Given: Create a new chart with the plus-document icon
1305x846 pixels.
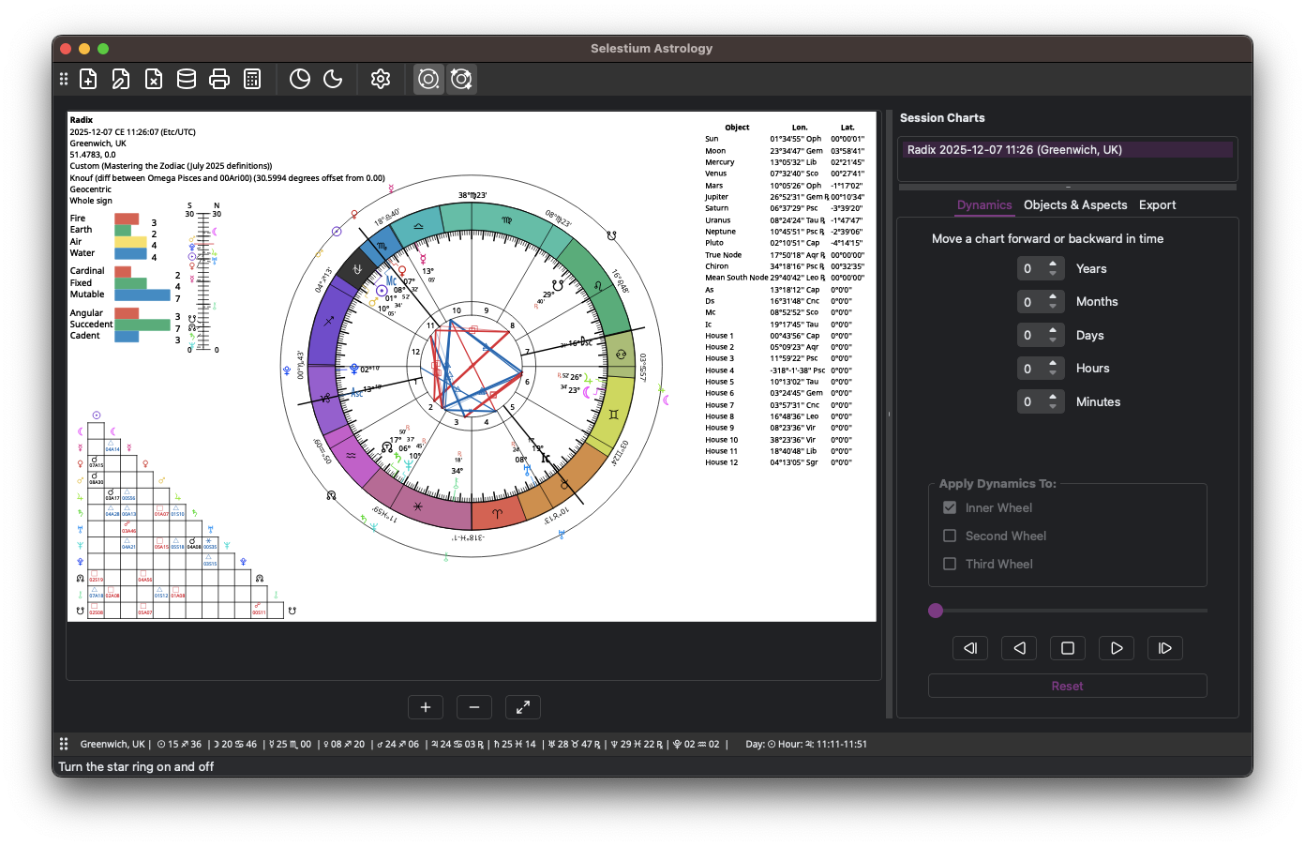Looking at the screenshot, I should pos(88,80).
